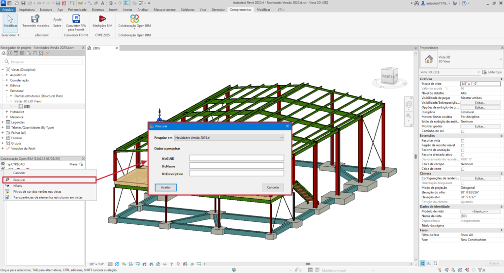Expand the Hidráulica tree node
The width and height of the screenshot is (504, 273).
pyautogui.click(x=7, y=112)
